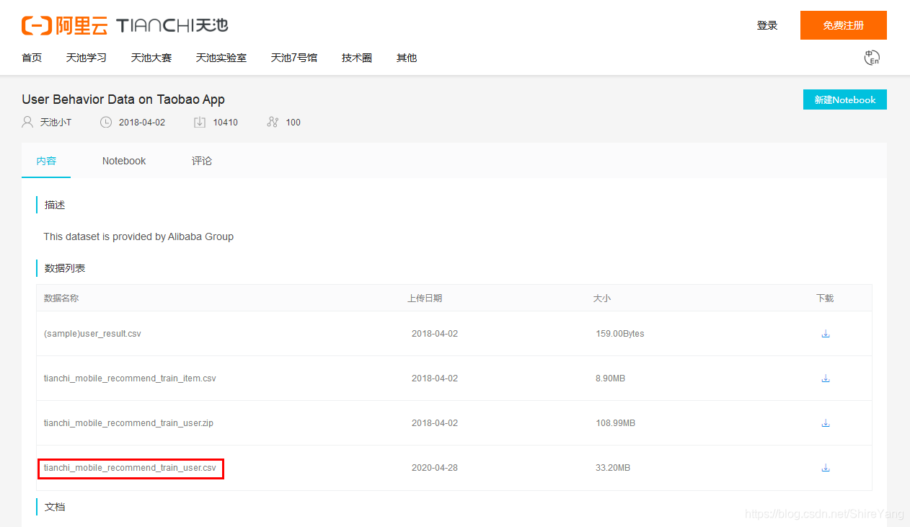Click the description text about Alibaba Group

[138, 236]
